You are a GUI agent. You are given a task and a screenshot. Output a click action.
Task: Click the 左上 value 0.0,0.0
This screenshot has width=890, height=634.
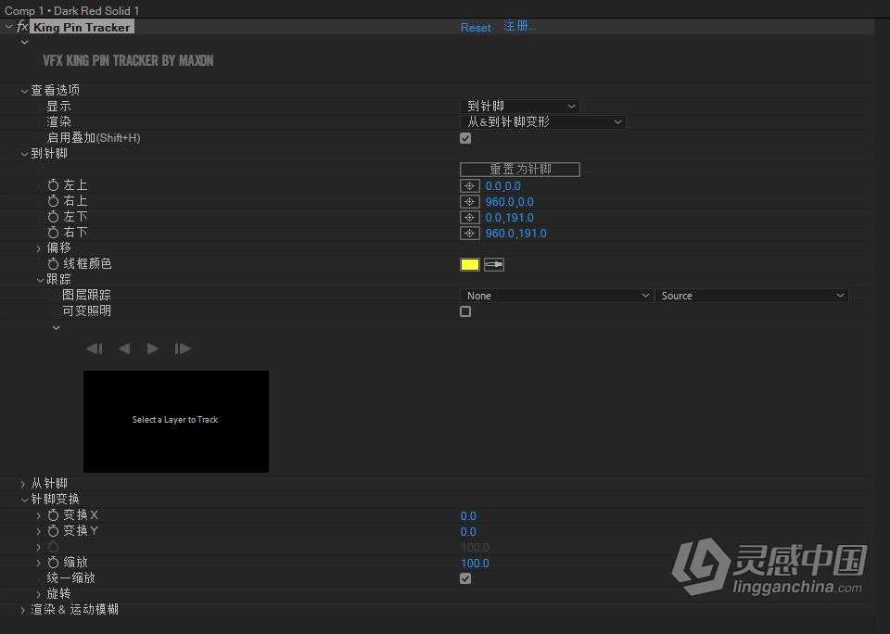click(x=502, y=186)
